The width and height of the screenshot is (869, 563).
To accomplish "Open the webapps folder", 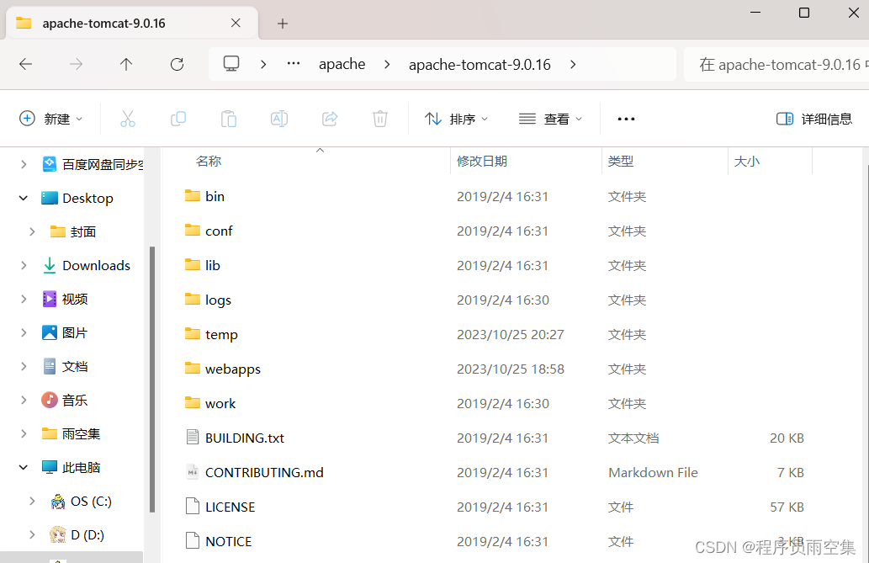I will 233,369.
